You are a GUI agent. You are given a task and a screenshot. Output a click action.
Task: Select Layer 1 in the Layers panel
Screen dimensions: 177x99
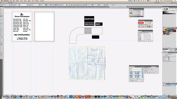click(171, 85)
